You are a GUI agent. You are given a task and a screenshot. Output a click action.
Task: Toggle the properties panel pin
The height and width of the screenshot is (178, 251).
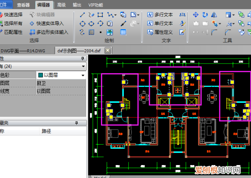click(82, 58)
